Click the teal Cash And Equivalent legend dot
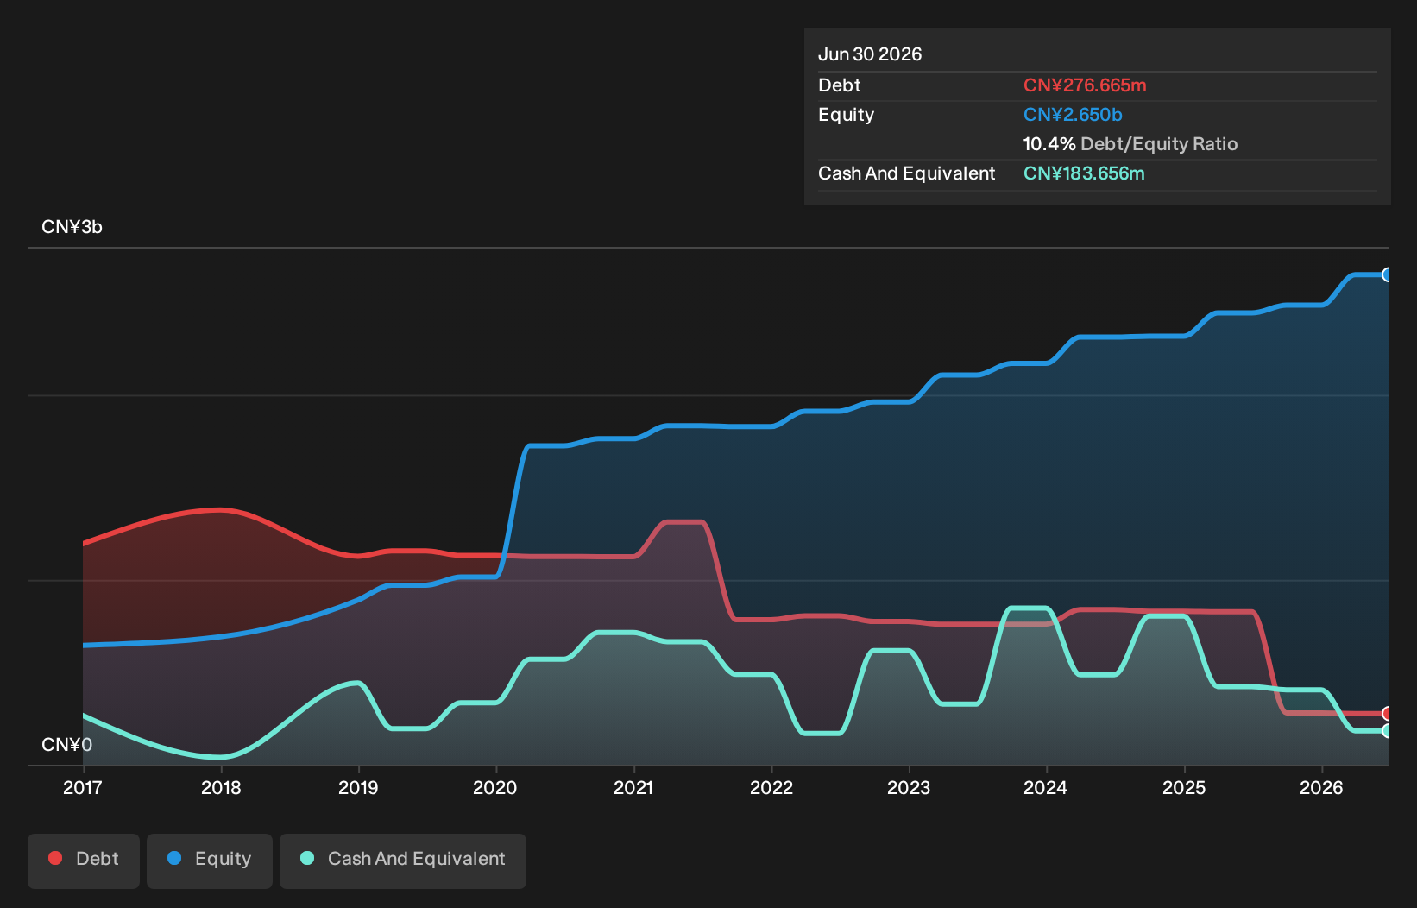 pos(306,858)
